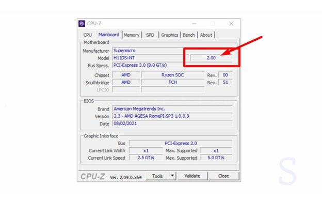The height and width of the screenshot is (202, 322).
Task: Click the 5.0 GT/s max supported speed
Action: coord(216,158)
